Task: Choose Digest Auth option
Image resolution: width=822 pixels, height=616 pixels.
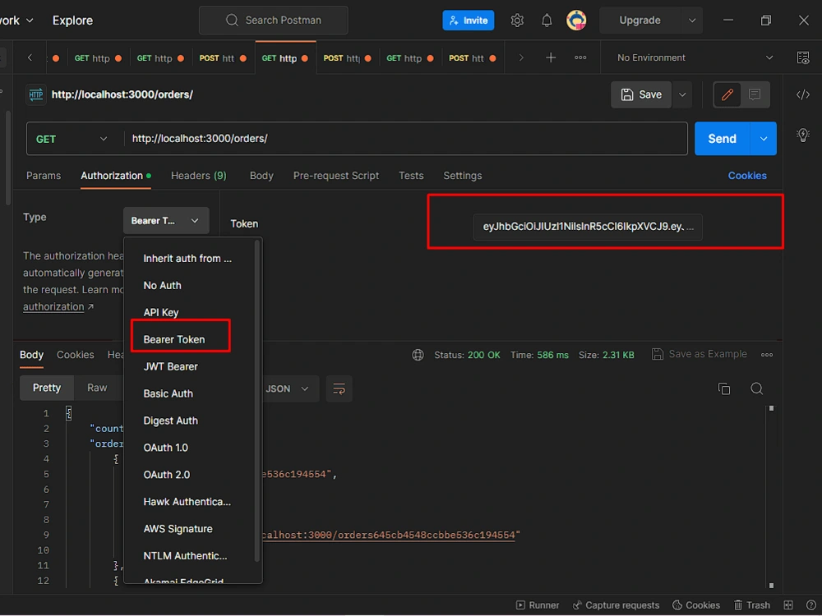Action: 170,421
